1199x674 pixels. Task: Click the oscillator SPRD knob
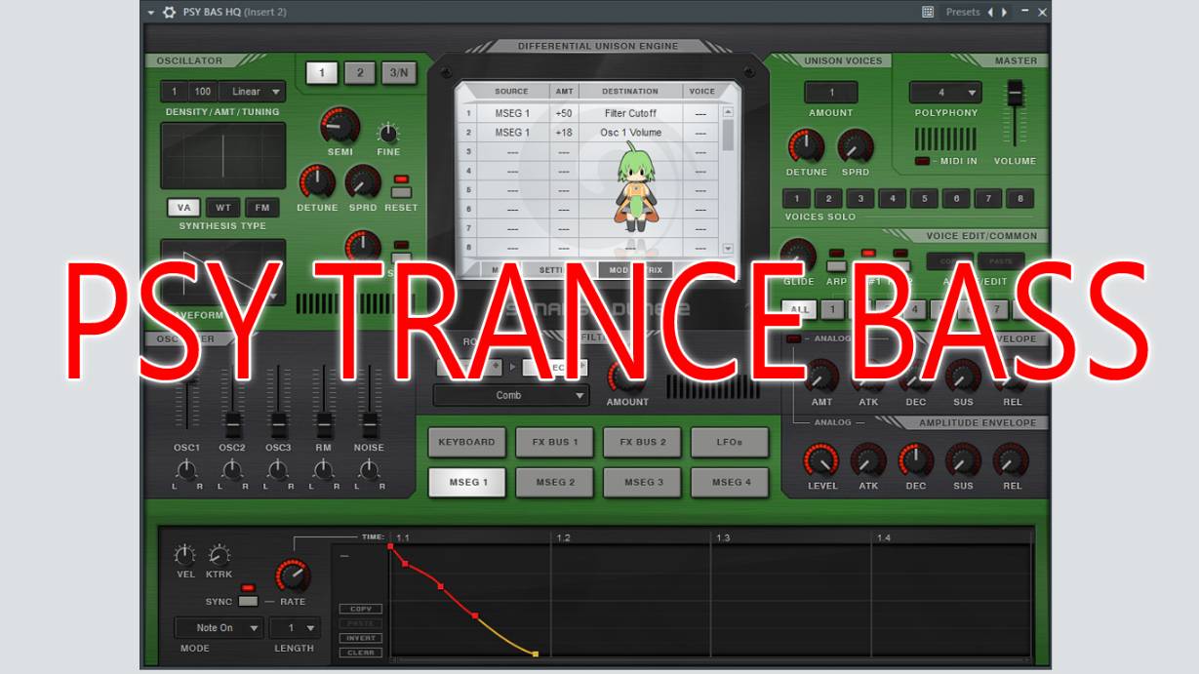(x=363, y=182)
